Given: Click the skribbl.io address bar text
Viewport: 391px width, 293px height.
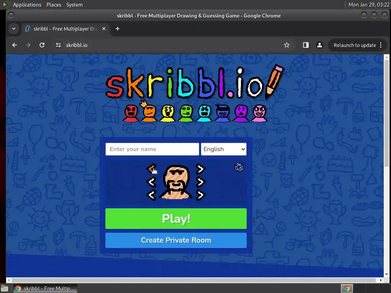Looking at the screenshot, I should click(76, 45).
